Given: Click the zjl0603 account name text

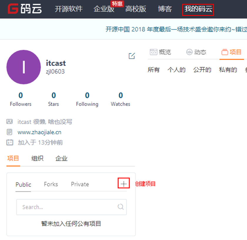Looking at the screenshot, I should [x=55, y=72].
